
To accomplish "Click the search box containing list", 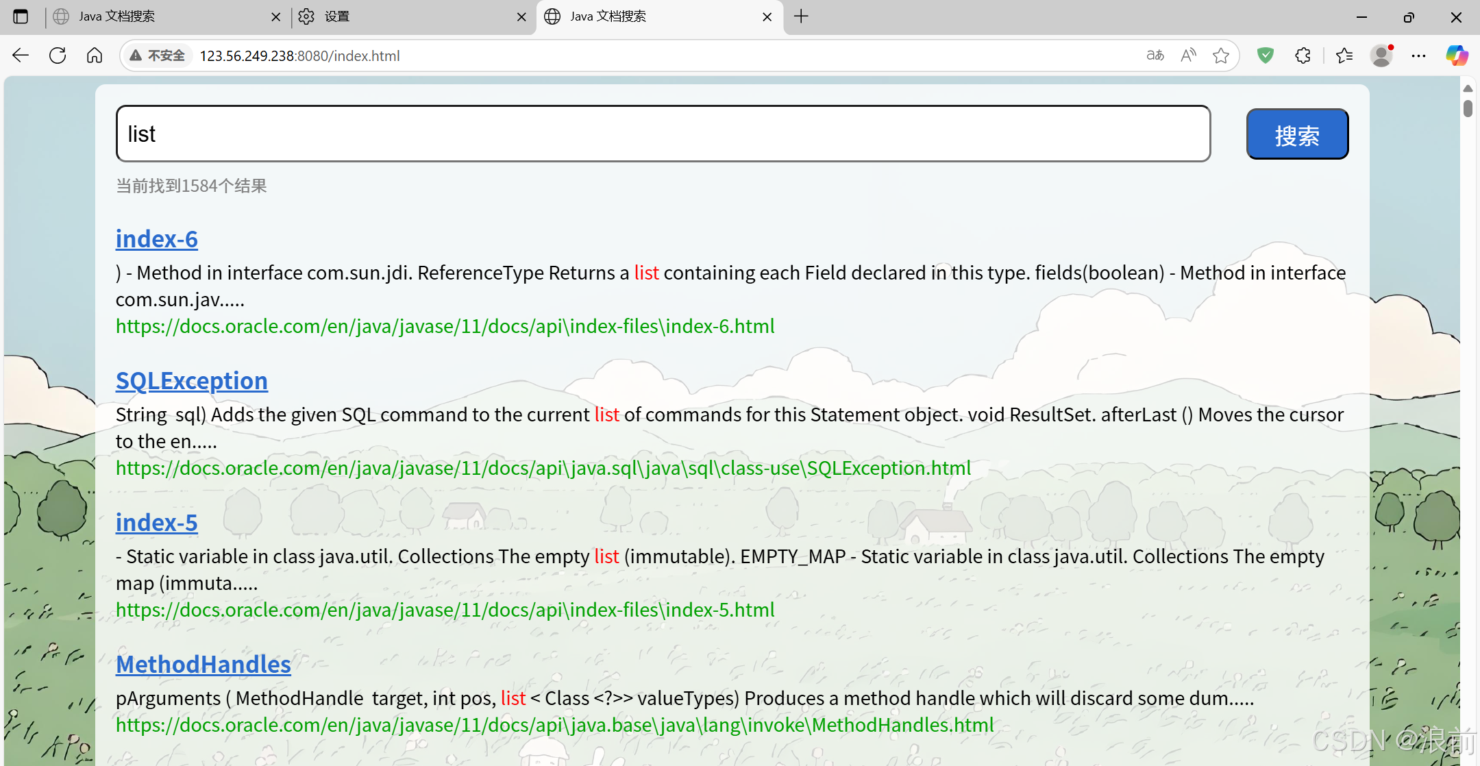I will (x=663, y=134).
